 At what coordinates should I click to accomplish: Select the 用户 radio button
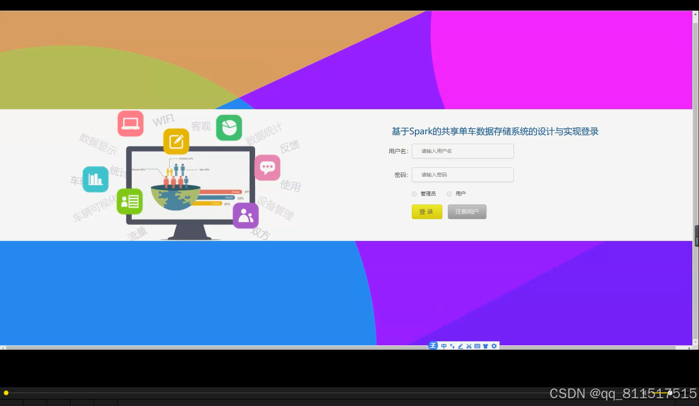tap(449, 194)
